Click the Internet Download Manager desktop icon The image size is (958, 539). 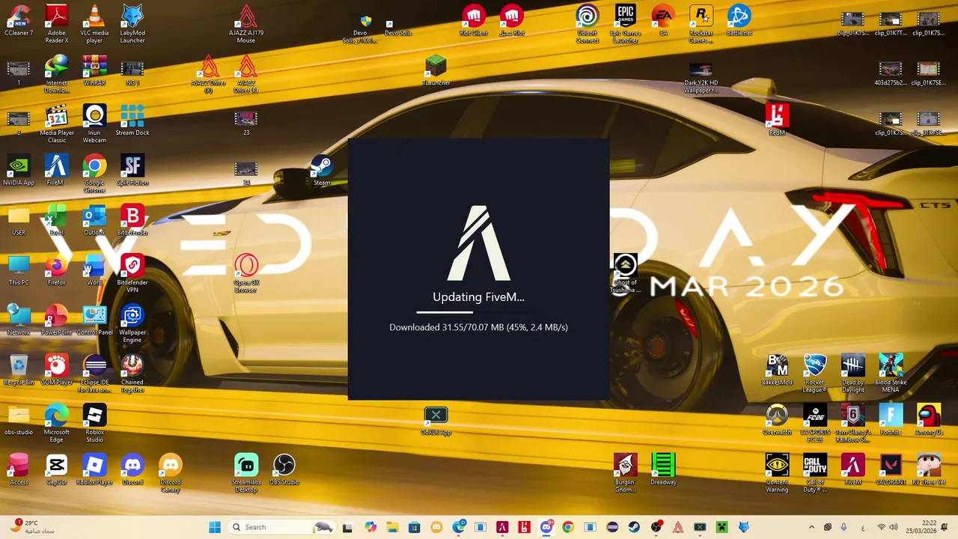[x=57, y=75]
